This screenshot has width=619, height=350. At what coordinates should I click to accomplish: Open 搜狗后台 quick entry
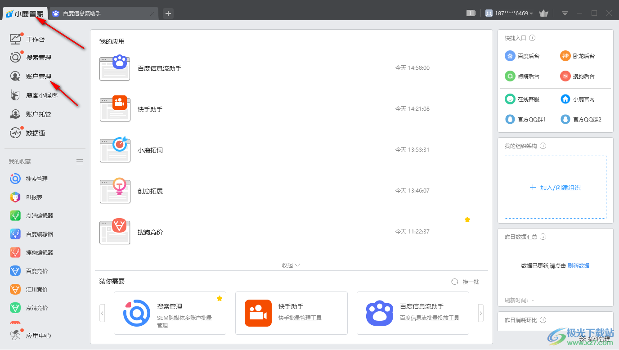578,76
